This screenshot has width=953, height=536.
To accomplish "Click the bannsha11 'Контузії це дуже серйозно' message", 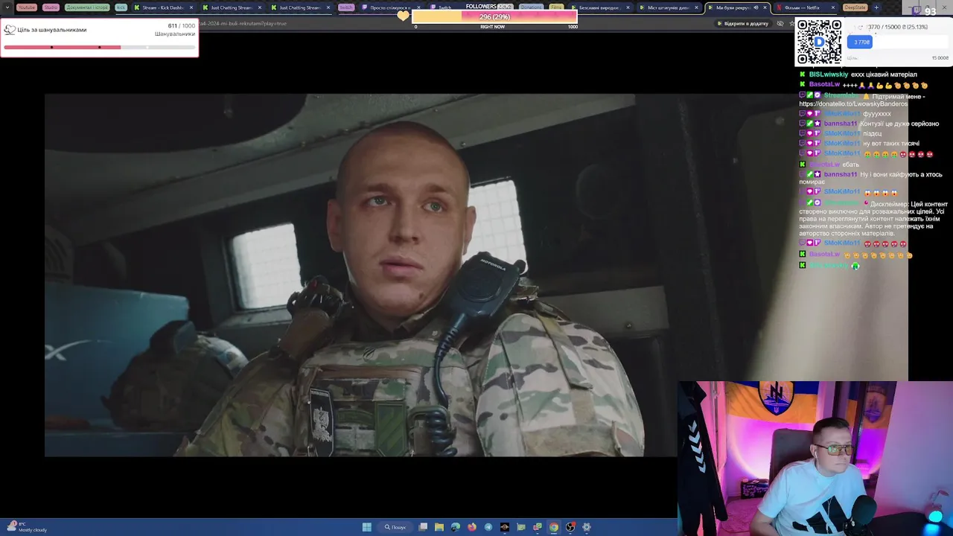I will [x=899, y=124].
